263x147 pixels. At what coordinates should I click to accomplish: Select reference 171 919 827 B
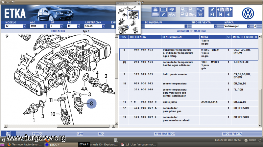pyautogui.click(x=145, y=117)
